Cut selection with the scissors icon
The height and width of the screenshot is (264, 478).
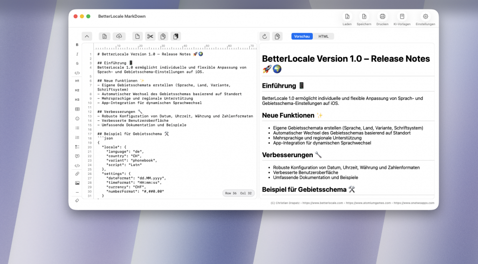150,36
